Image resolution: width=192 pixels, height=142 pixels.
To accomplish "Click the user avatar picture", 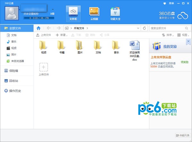I will click(12, 13).
